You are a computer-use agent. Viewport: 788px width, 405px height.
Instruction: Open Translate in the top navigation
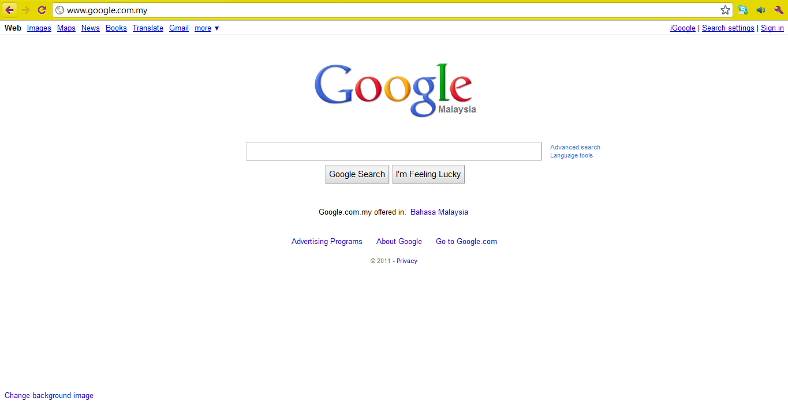pos(148,28)
